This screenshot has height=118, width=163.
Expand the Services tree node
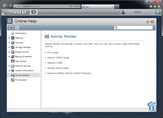9,43
